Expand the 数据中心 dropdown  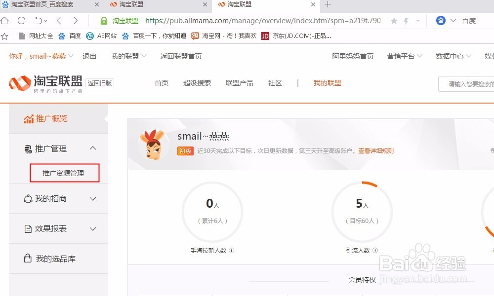[453, 56]
